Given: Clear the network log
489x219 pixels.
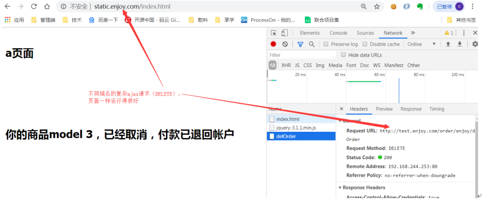Looking at the screenshot, I should tap(285, 44).
